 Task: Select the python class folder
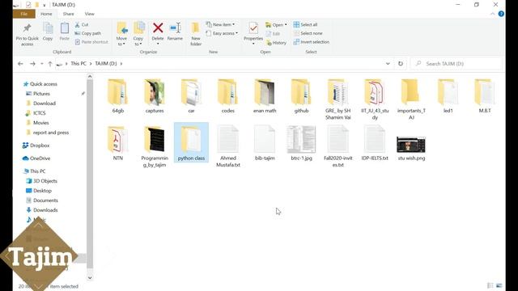(191, 143)
